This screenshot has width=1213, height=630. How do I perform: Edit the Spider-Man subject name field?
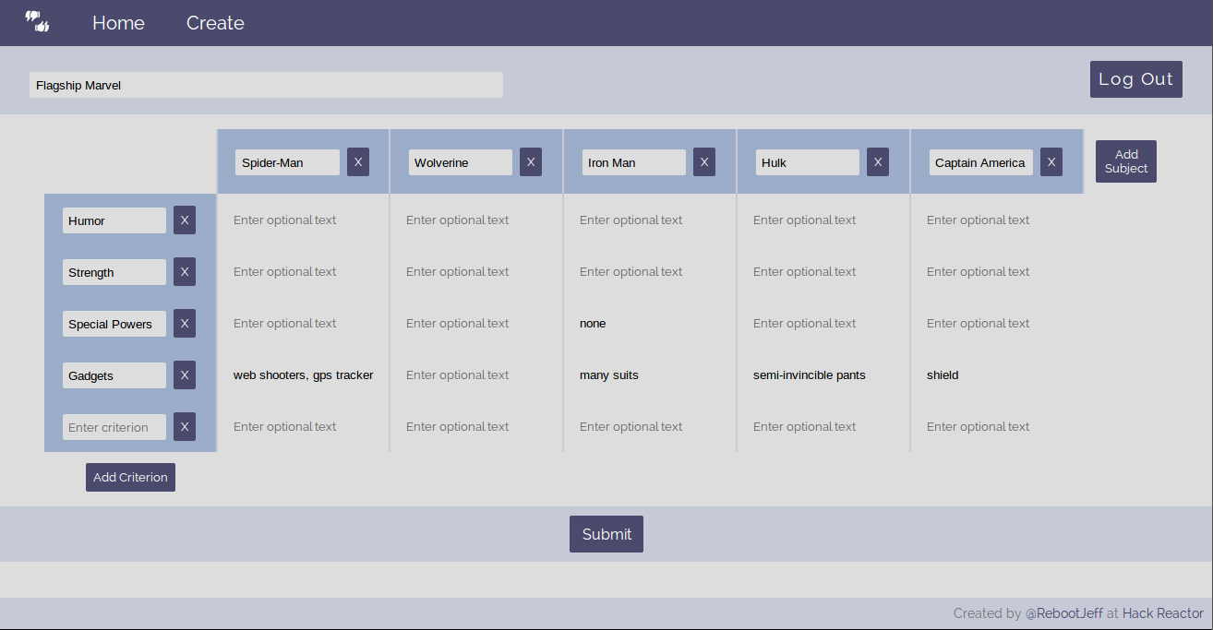coord(287,162)
